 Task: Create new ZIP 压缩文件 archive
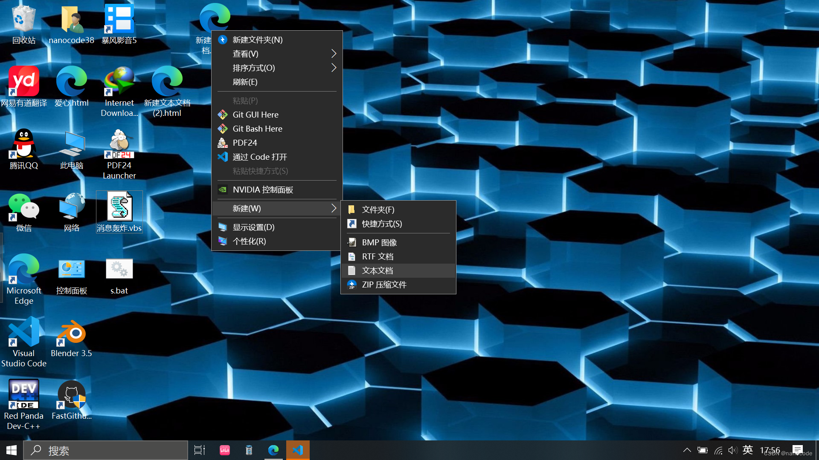[x=398, y=285]
